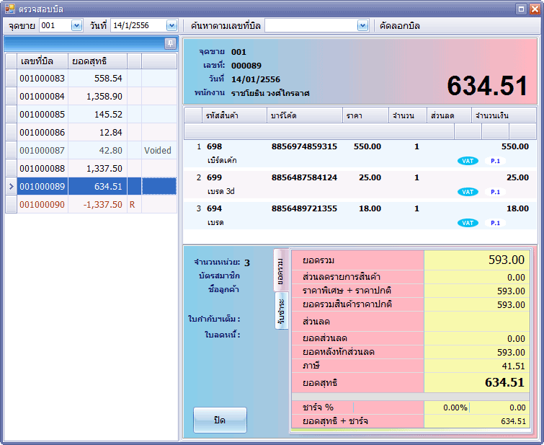The image size is (544, 445).
Task: Click the P.1 badge on item 698
Action: [496, 161]
